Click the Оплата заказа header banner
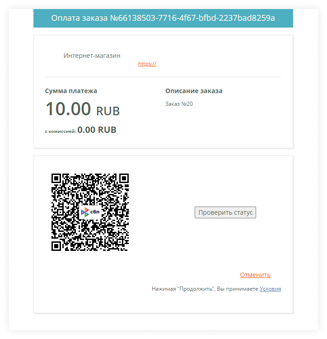The width and height of the screenshot is (327, 339). pyautogui.click(x=163, y=18)
